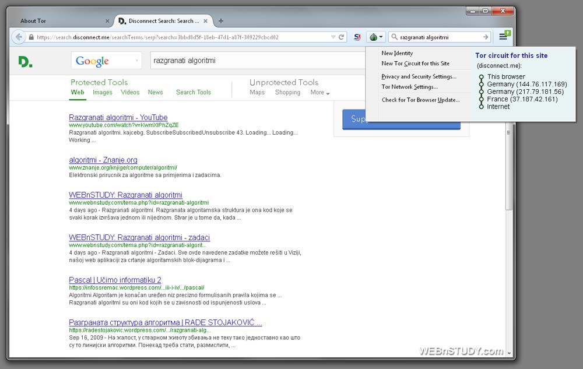Click the go arrow in toolbar search box
The width and height of the screenshot is (583, 369).
pos(486,37)
